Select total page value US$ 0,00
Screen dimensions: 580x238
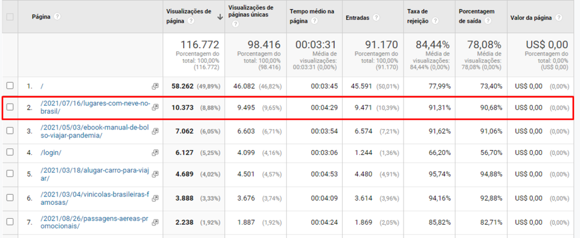(547, 45)
